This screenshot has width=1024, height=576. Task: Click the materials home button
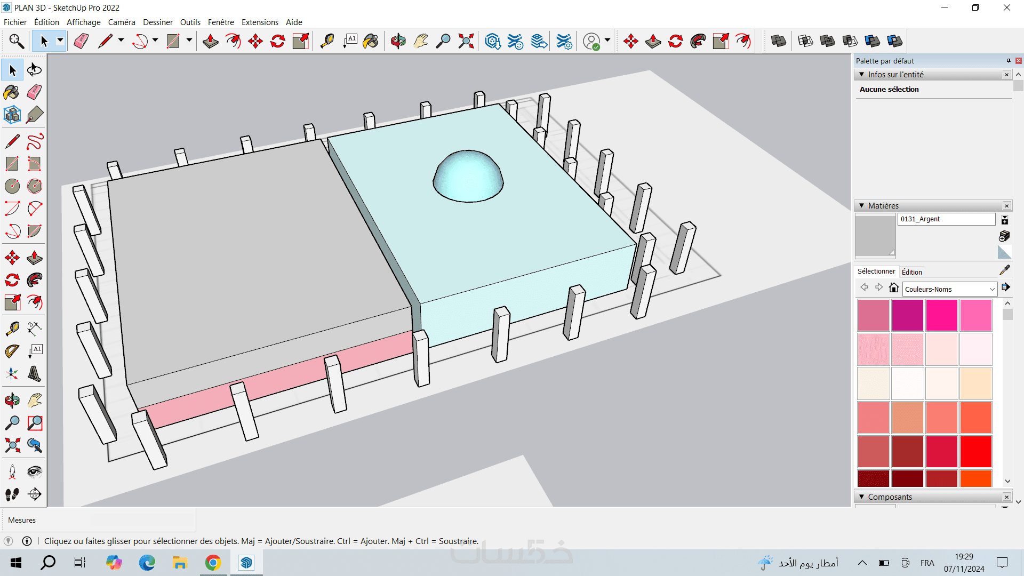(x=894, y=288)
